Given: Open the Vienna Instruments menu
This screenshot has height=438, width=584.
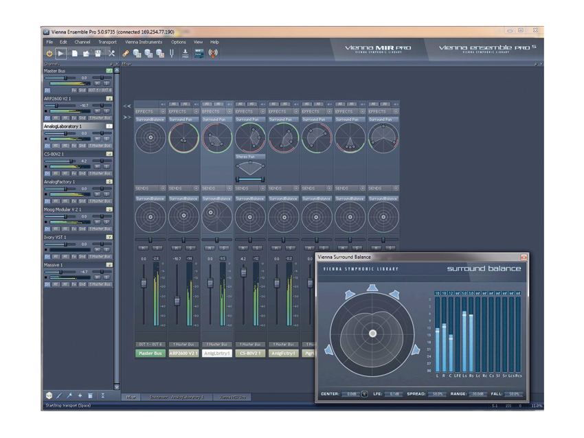Looking at the screenshot, I should (x=144, y=42).
